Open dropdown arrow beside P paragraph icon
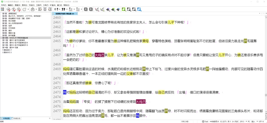This screenshot has height=123, width=267. [x=74, y=9]
